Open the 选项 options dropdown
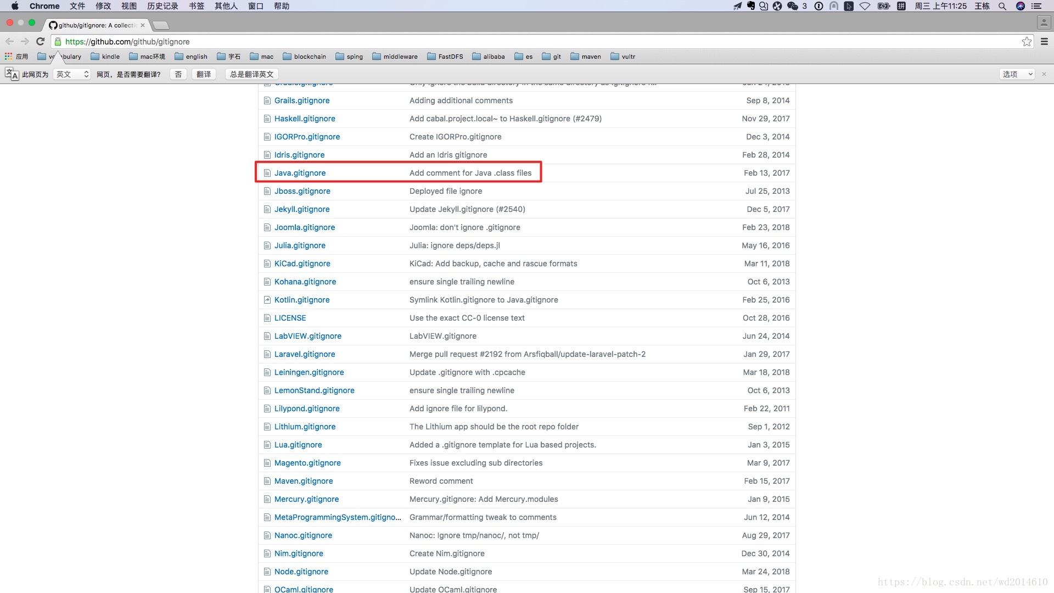Screen dimensions: 1054x593 click(x=1017, y=74)
